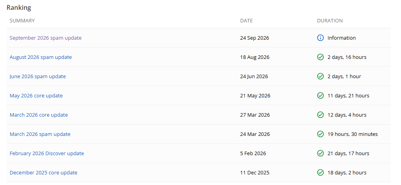The height and width of the screenshot is (185, 401).
Task: Click green checkmark icon beside 19 hours, 30 minutes
Action: [x=320, y=134]
